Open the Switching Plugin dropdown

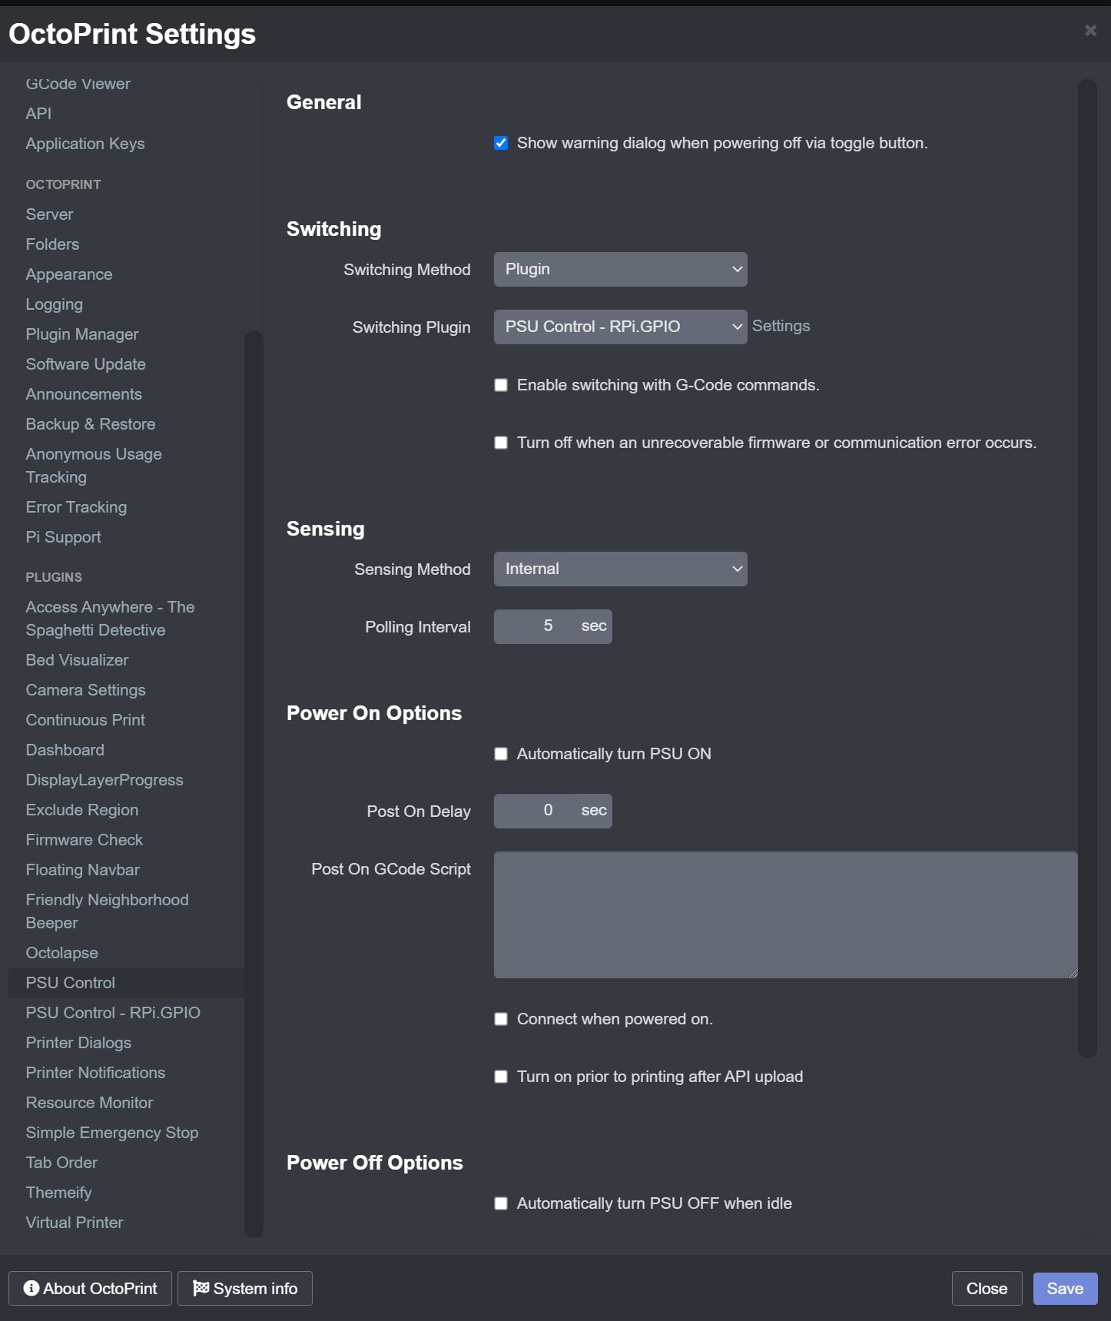[620, 327]
